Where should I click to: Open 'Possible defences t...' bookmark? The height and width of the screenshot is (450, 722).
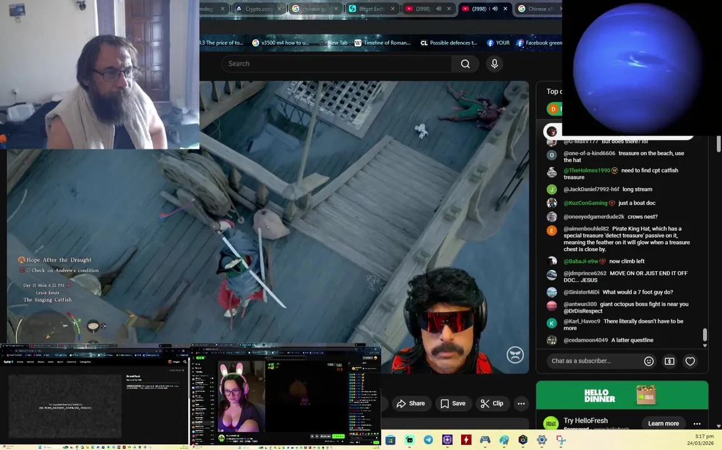(449, 42)
